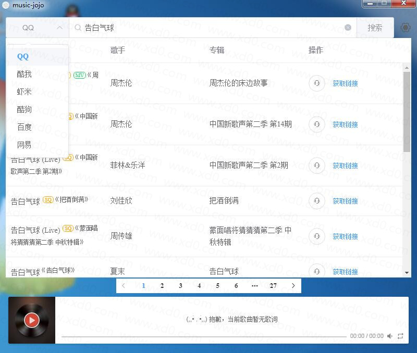This screenshot has width=417, height=353.
Task: Click the SQ badge beside 把酒倒满 song
Action: tap(48, 199)
